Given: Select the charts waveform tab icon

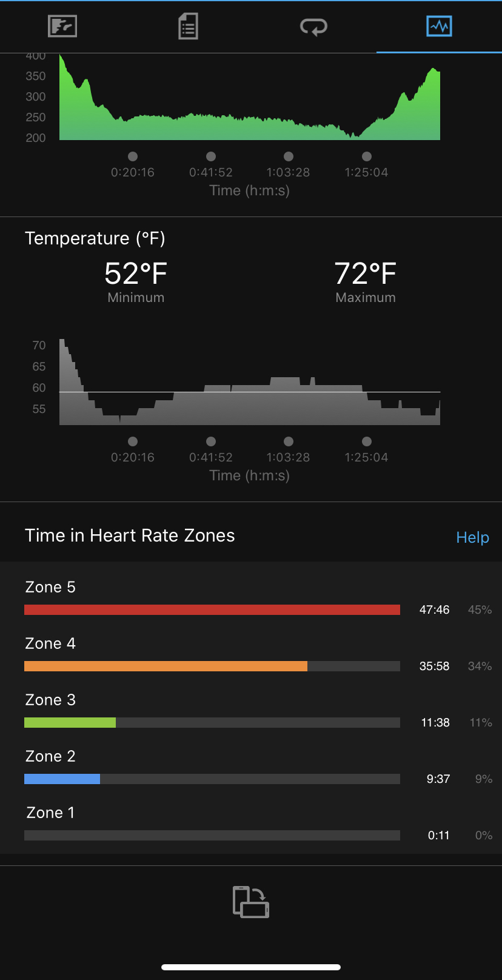Looking at the screenshot, I should click(439, 26).
